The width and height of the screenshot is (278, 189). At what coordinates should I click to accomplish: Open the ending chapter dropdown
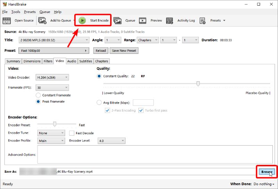coord(190,40)
